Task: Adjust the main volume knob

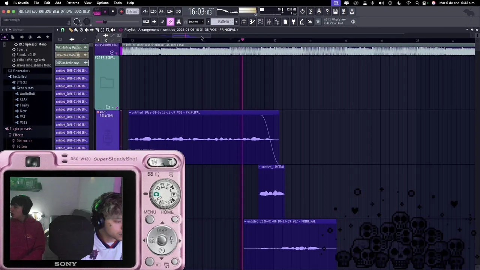Action: [x=77, y=22]
